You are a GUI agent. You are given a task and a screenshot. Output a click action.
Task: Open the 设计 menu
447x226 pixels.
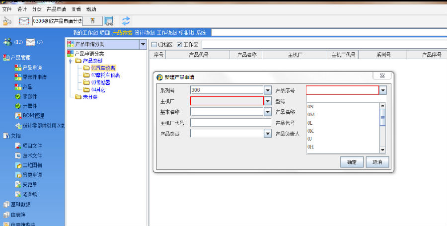tap(22, 9)
